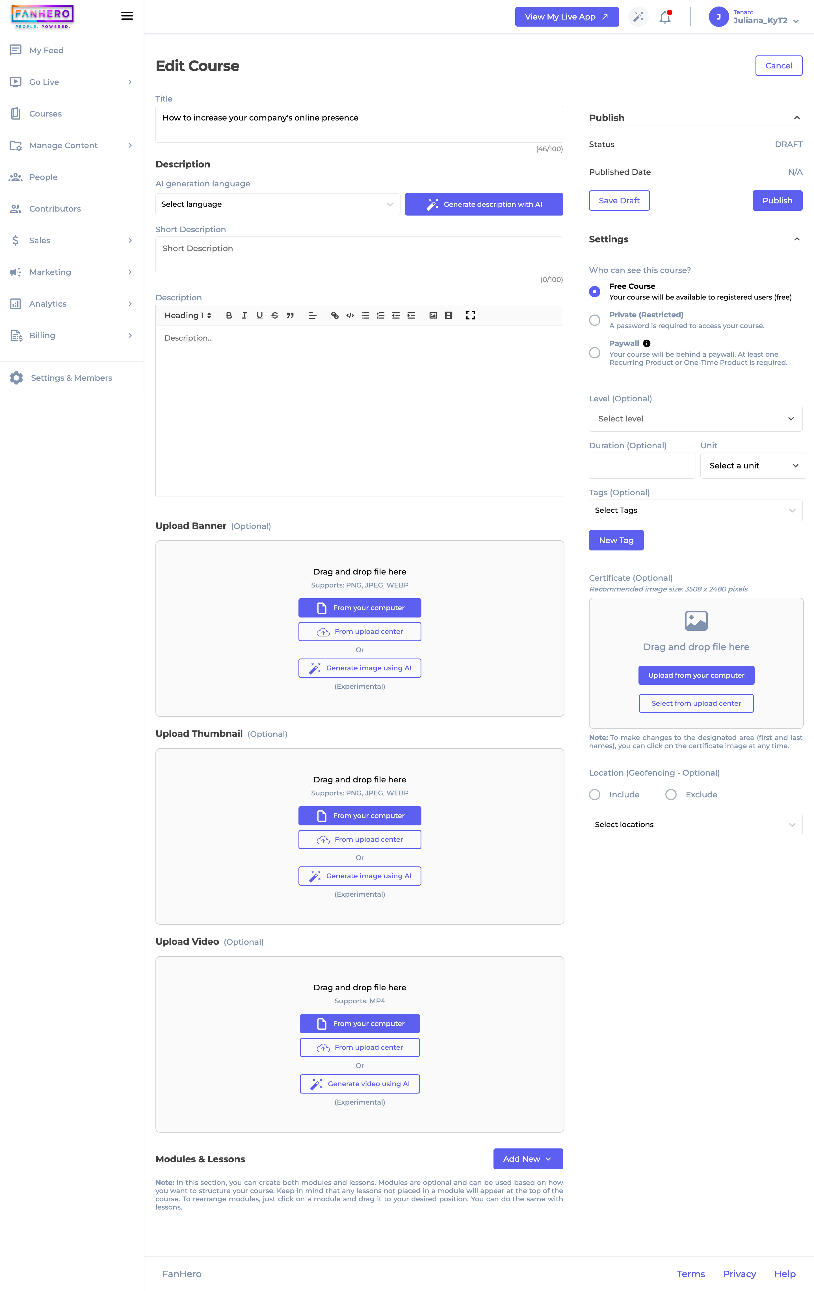This screenshot has height=1291, width=814.
Task: Click the insert image icon in editor
Action: coord(433,315)
